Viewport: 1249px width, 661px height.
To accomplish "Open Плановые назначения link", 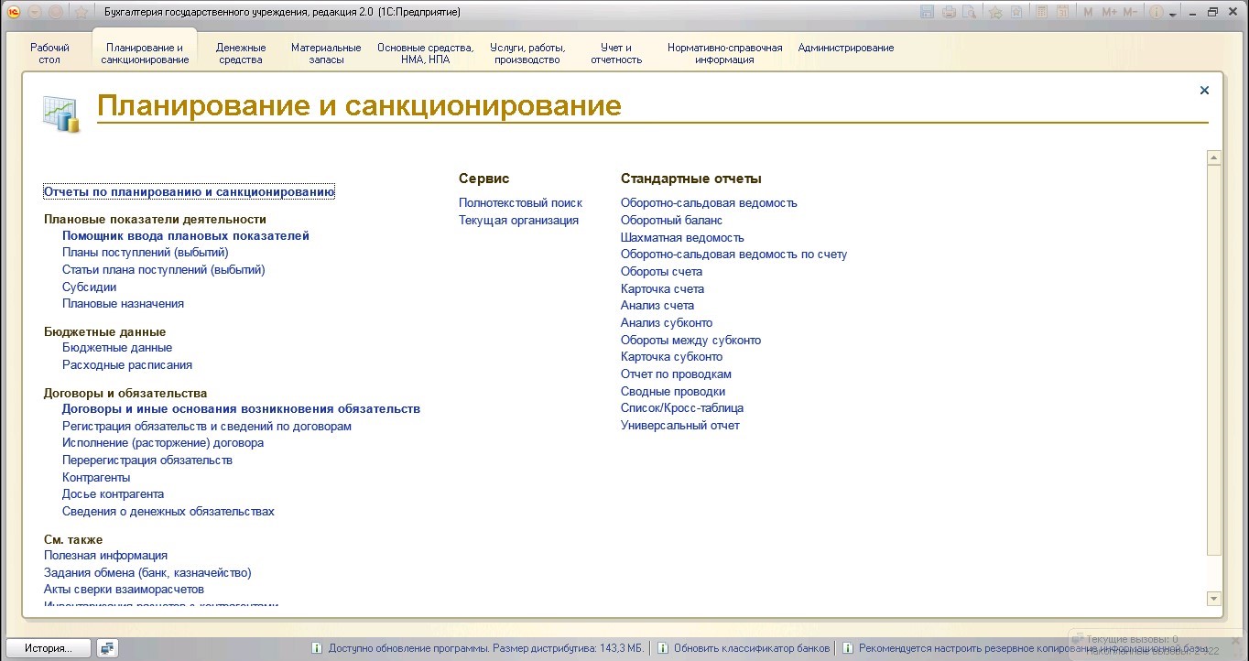I will (x=123, y=303).
